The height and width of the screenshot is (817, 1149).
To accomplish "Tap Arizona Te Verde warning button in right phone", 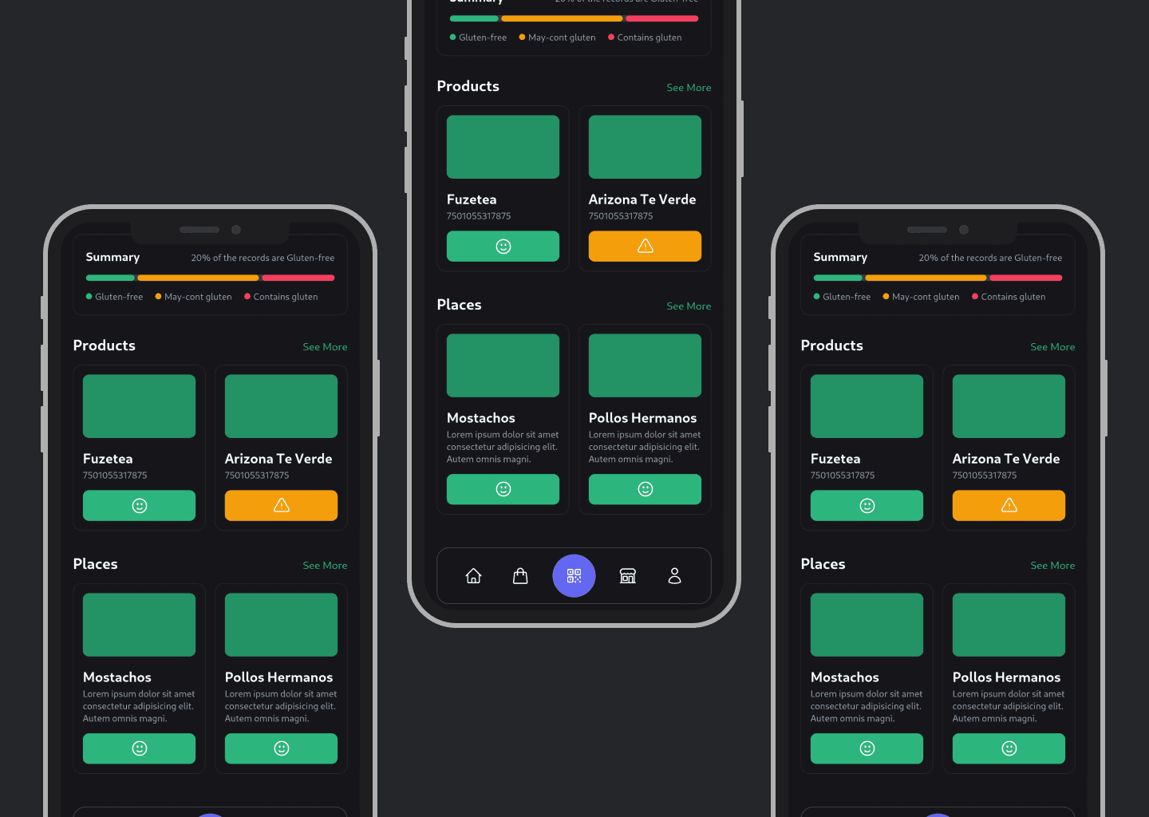I will point(1009,505).
